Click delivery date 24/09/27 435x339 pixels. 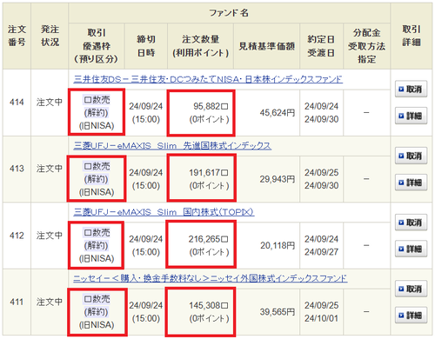(321, 252)
